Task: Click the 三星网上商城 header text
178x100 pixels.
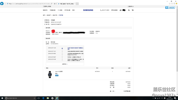Action: pyautogui.click(x=47, y=7)
